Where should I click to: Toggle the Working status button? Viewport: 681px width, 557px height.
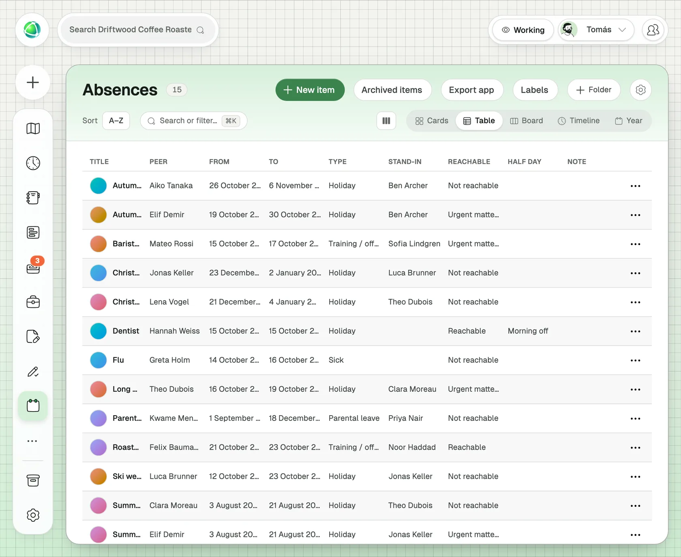tap(523, 30)
